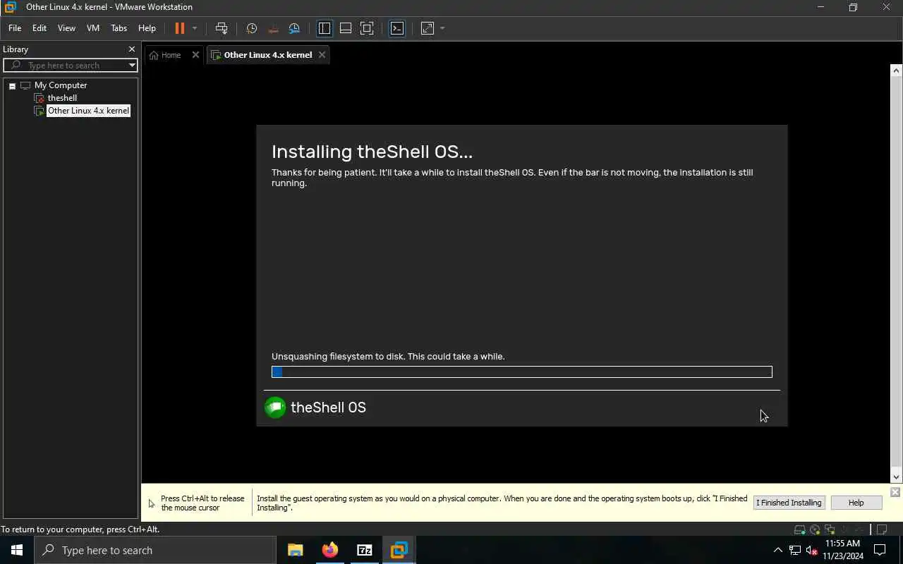Open the VM menu
The width and height of the screenshot is (903, 564).
point(93,28)
